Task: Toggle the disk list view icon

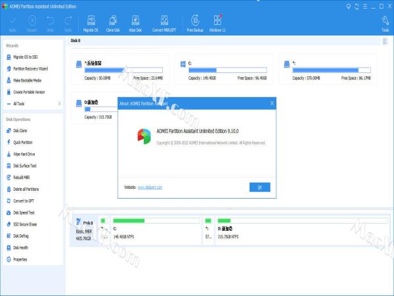Action: point(385,41)
